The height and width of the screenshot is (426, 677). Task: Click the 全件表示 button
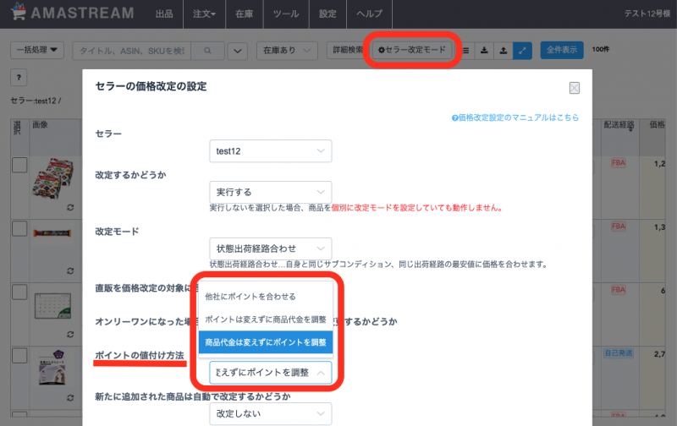click(562, 50)
